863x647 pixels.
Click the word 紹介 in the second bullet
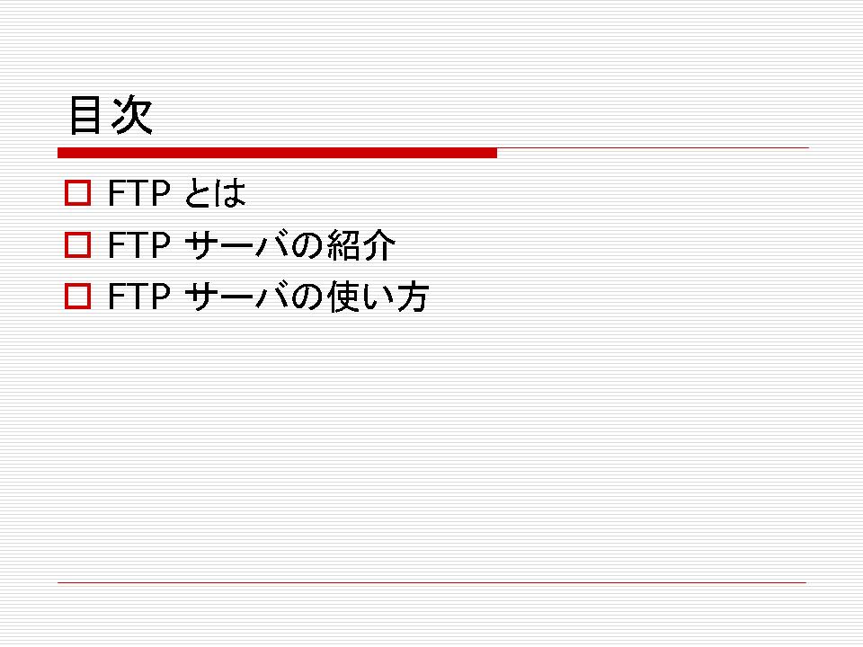tap(361, 244)
